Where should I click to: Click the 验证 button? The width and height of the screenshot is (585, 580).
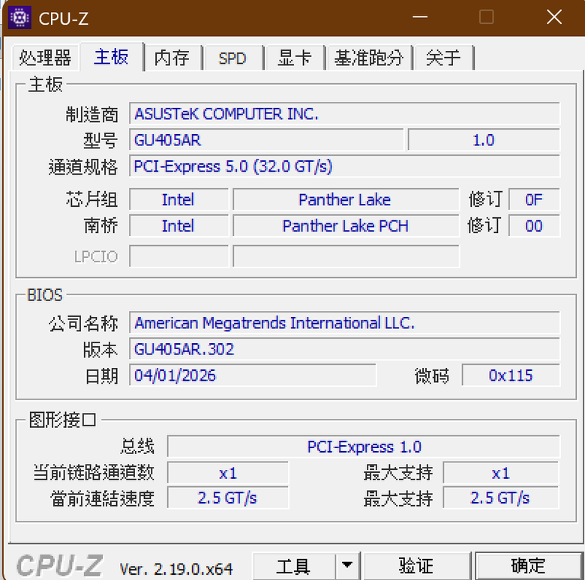click(x=415, y=567)
